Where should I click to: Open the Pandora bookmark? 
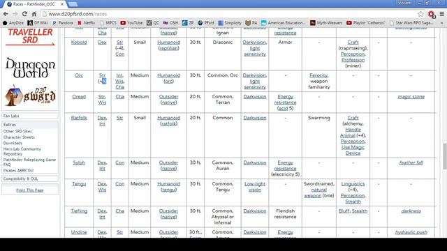pyautogui.click(x=63, y=23)
